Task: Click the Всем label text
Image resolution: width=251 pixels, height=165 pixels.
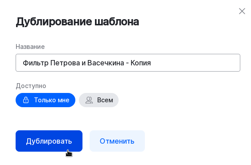Action: [105, 100]
